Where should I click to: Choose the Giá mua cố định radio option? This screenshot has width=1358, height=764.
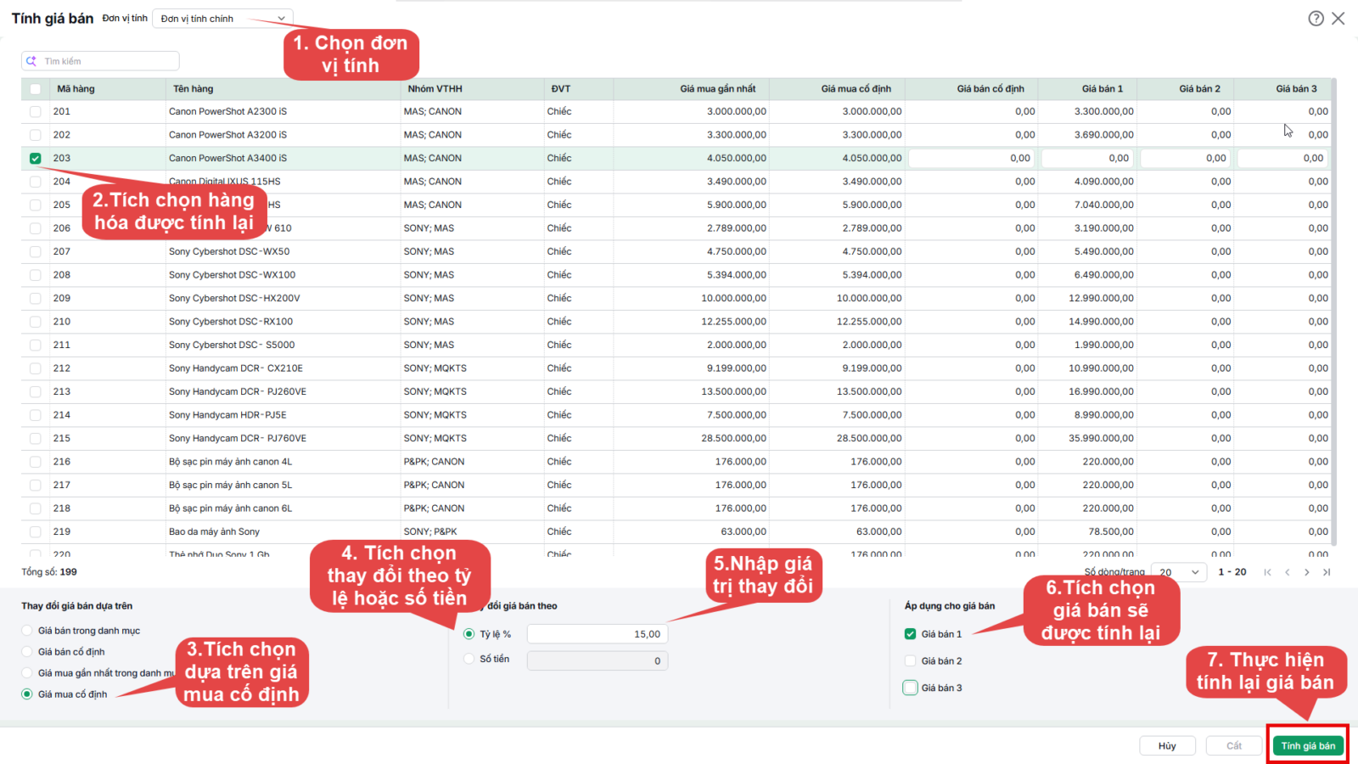(x=27, y=694)
